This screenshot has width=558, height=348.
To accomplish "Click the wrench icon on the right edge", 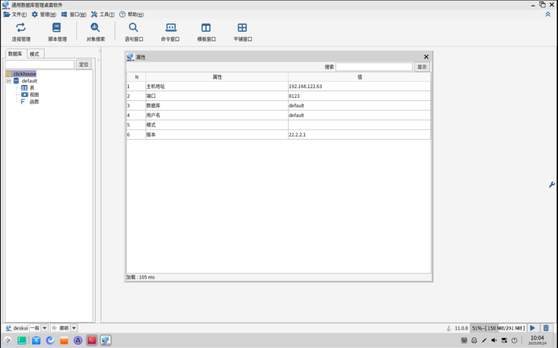I will [x=552, y=185].
